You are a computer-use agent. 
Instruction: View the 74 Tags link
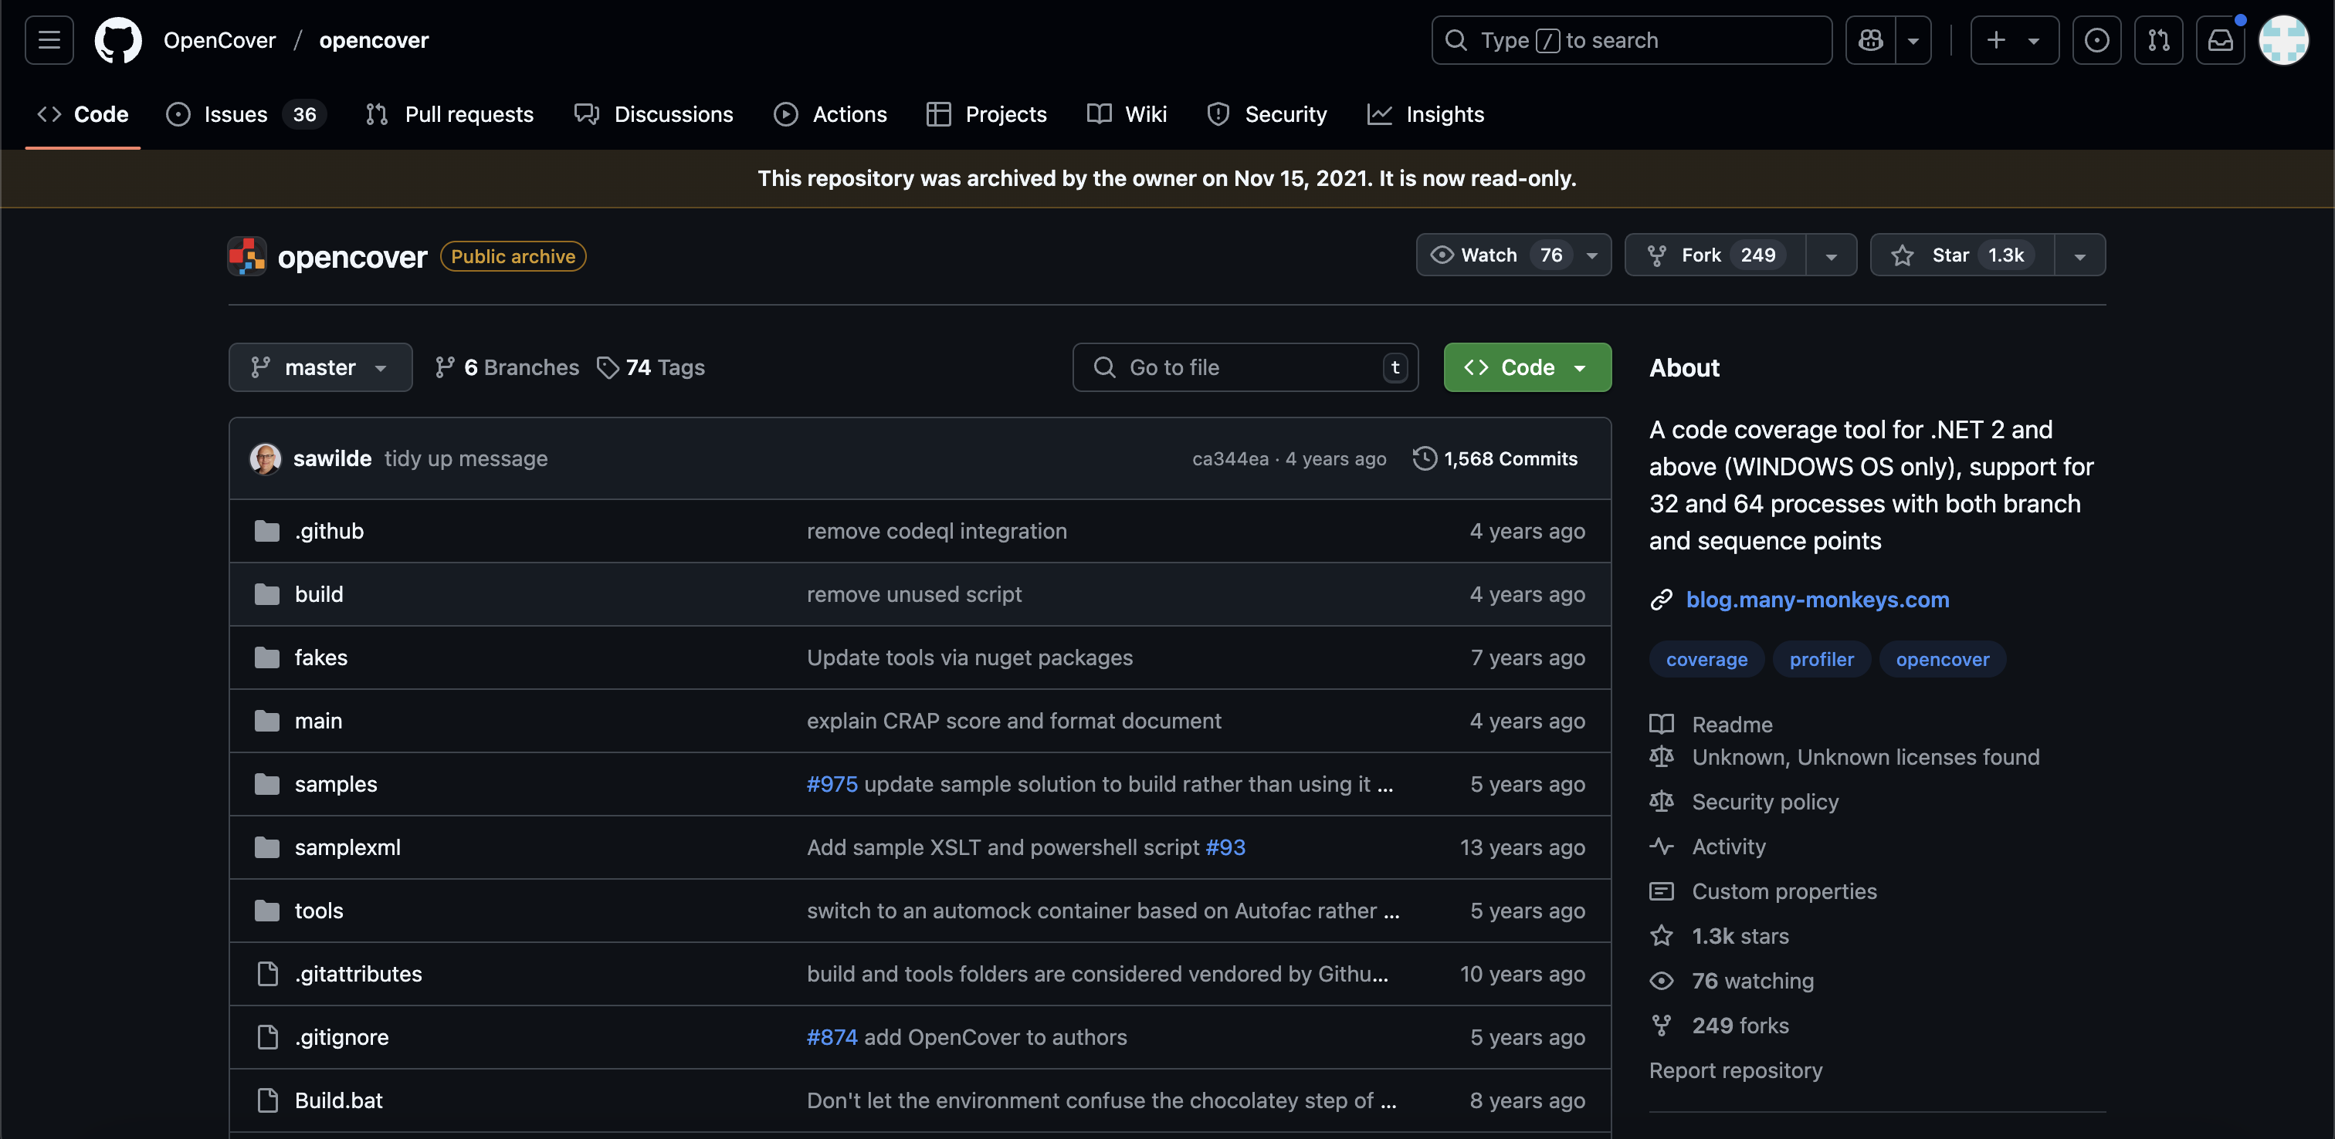[x=651, y=367]
